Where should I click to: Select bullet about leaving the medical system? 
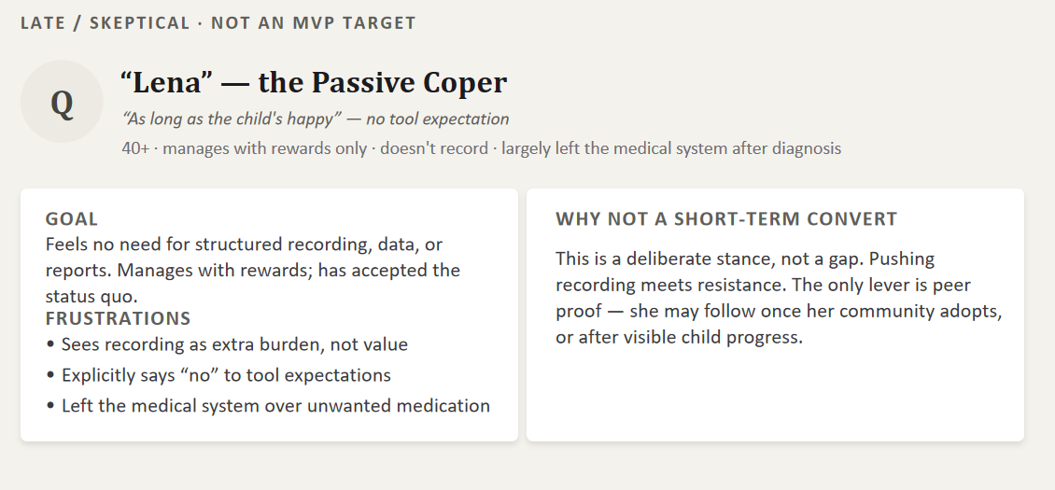pos(269,406)
